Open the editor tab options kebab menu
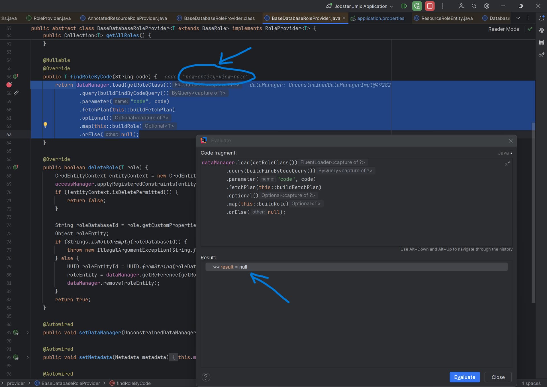This screenshot has width=547, height=387. [528, 18]
